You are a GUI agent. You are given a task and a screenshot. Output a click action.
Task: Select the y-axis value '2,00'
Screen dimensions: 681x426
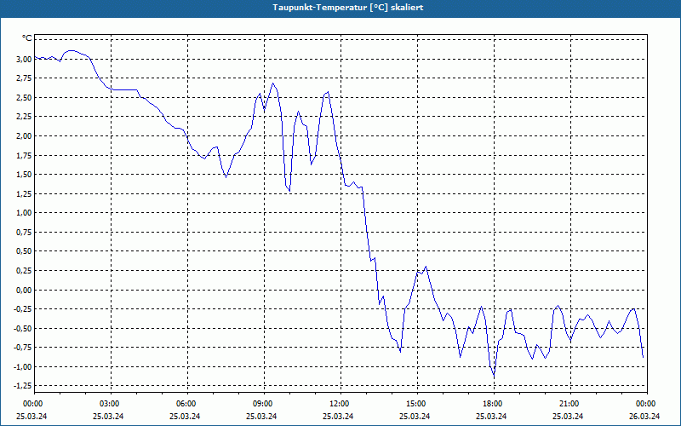point(24,136)
